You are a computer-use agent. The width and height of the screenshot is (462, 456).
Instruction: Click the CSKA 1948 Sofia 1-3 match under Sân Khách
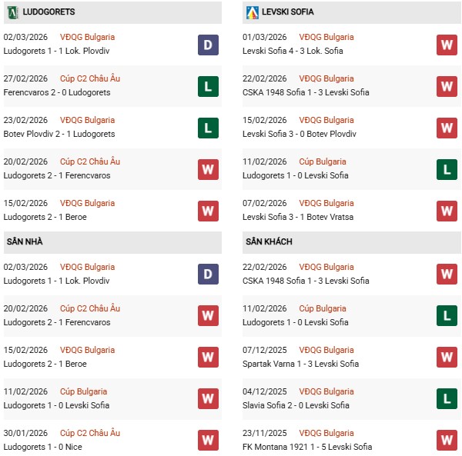click(305, 281)
